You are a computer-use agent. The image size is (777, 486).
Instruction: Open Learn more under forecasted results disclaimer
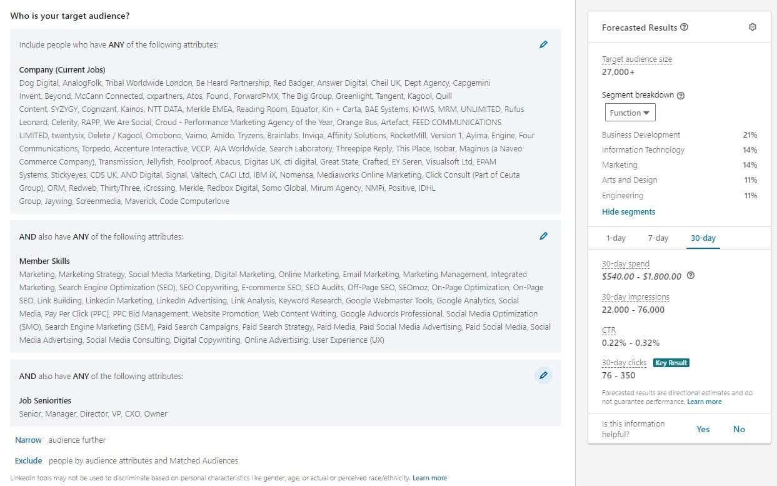tap(704, 402)
